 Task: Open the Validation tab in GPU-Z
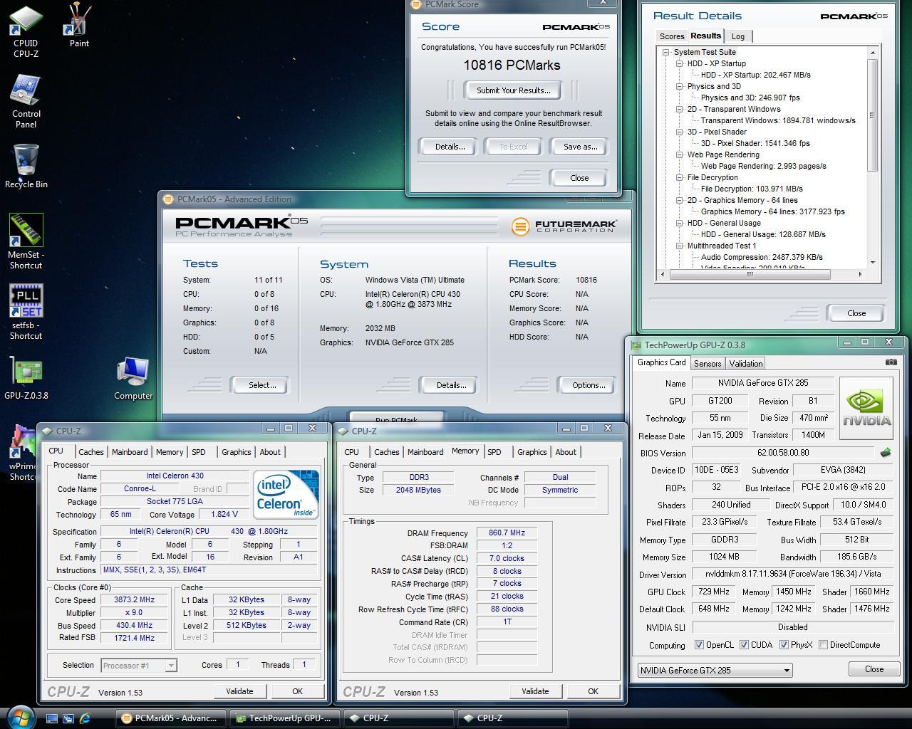tap(746, 364)
